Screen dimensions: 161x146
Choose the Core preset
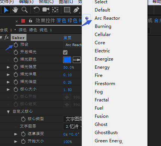click(100, 43)
